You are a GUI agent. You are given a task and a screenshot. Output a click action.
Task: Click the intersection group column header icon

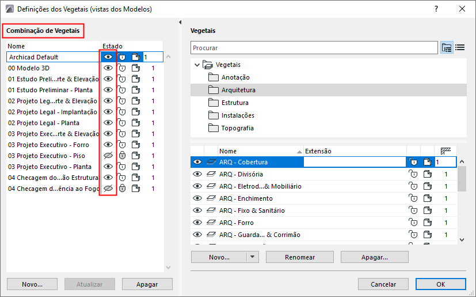tap(445, 151)
